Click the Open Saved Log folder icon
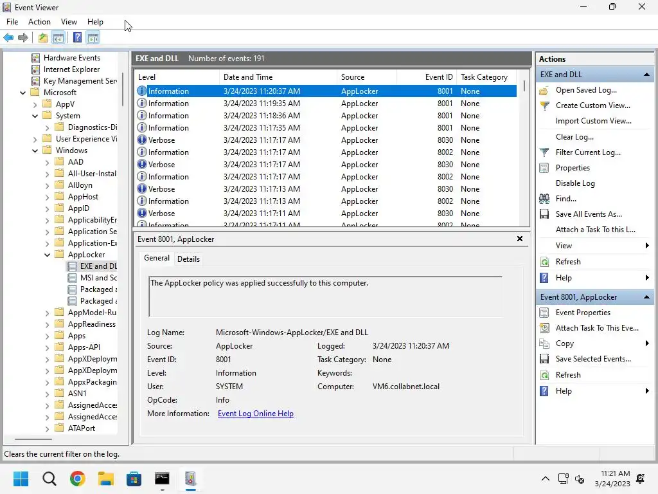Image resolution: width=658 pixels, height=494 pixels. tap(544, 90)
